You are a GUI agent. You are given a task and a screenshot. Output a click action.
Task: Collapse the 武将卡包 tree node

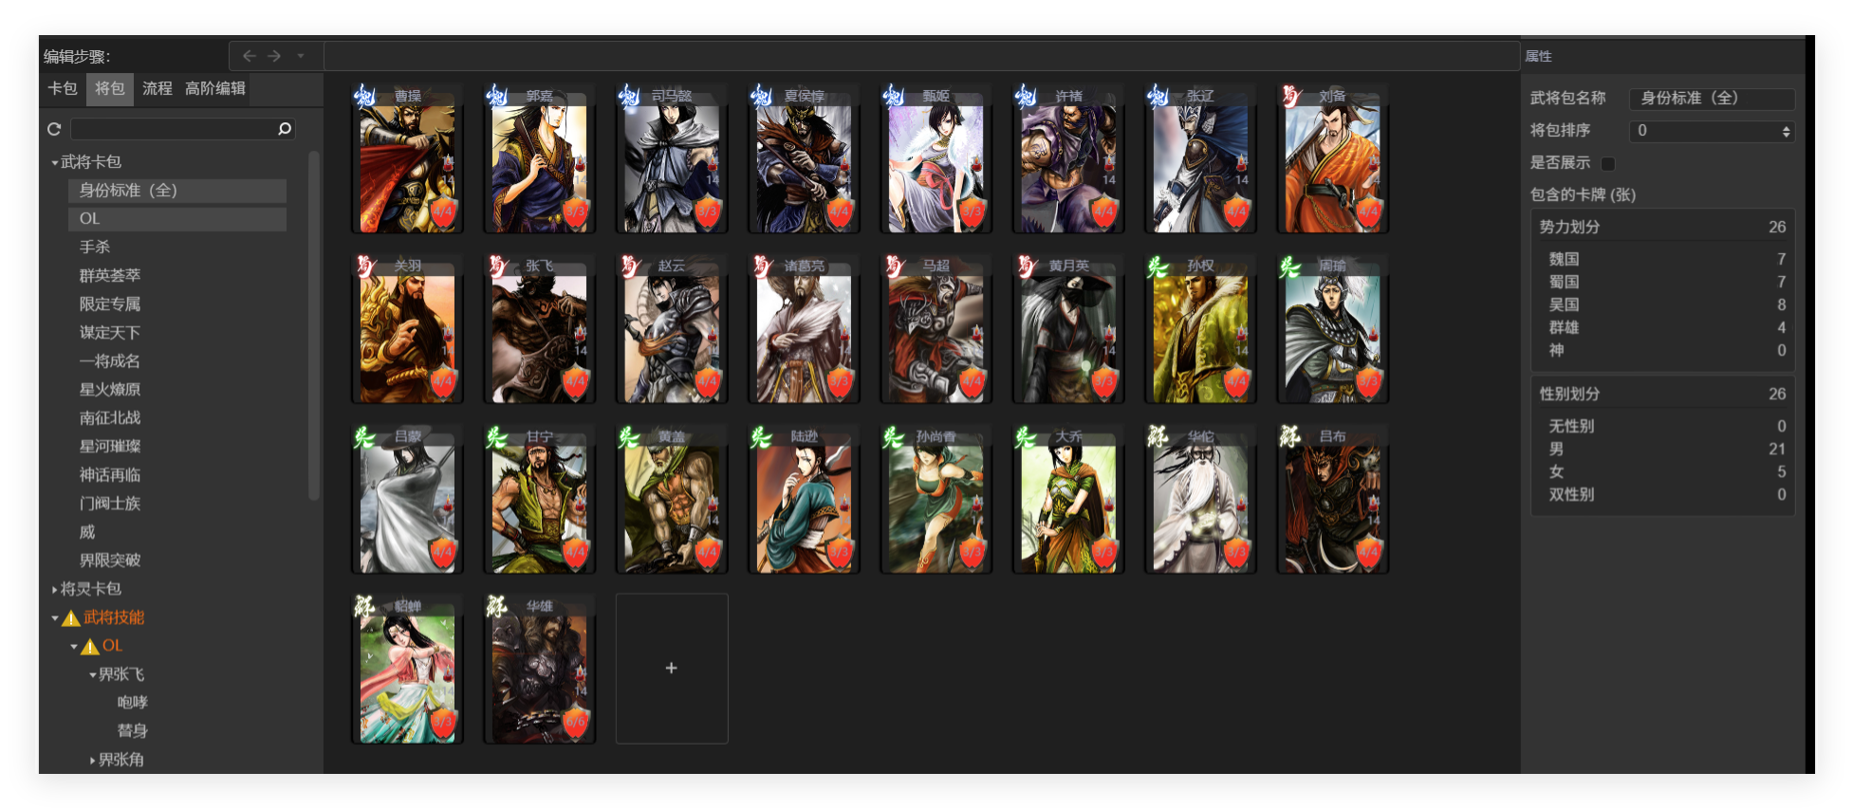click(x=54, y=163)
